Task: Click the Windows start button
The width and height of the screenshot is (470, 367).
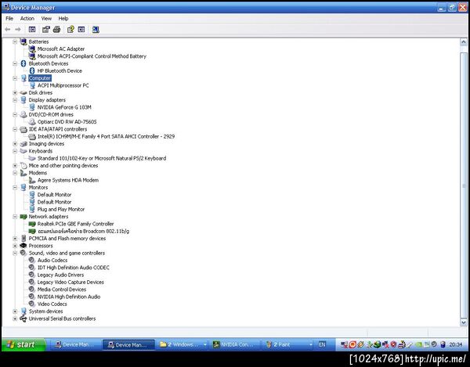Action: (23, 344)
